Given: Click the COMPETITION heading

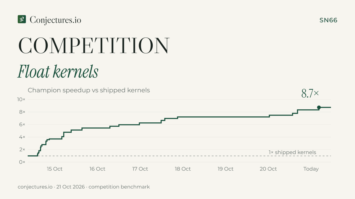Looking at the screenshot, I should (94, 46).
